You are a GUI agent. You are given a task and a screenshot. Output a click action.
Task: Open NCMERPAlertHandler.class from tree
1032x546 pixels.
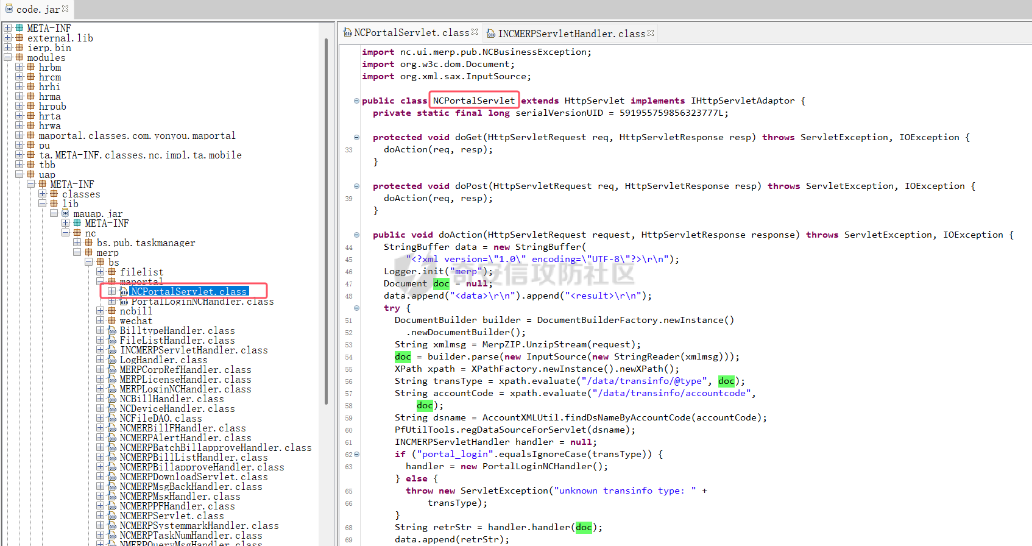point(185,438)
